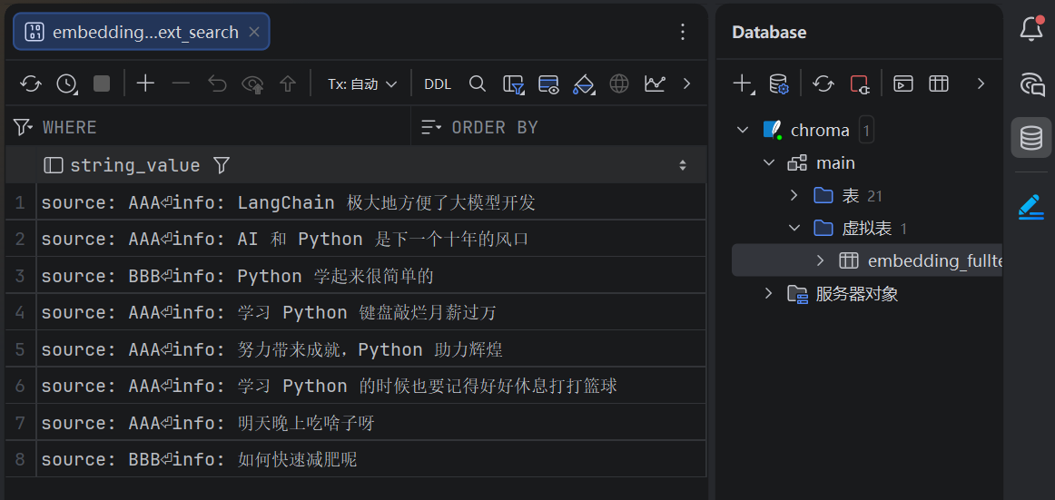This screenshot has height=500, width=1055.
Task: Expand the embedding_fullte table node
Action: click(x=820, y=260)
